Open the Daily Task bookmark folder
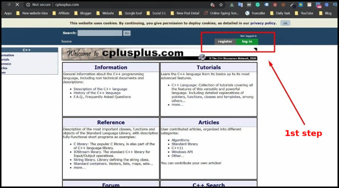The image size is (339, 188). click(280, 13)
